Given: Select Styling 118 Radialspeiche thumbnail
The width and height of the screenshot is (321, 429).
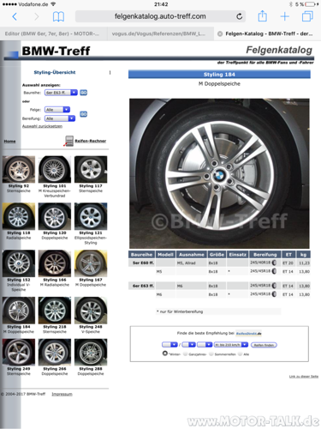Looking at the screenshot, I should (x=19, y=216).
